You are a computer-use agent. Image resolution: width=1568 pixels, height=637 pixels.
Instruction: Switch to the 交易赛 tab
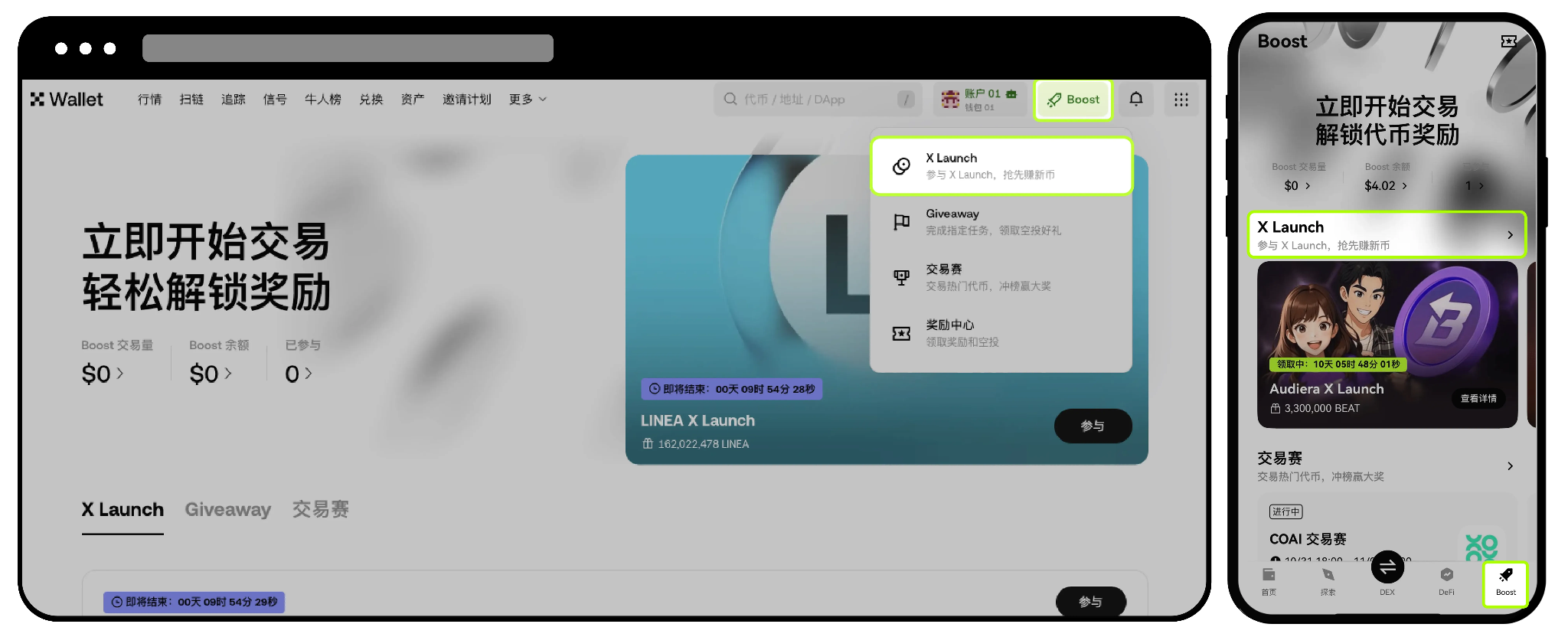320,510
